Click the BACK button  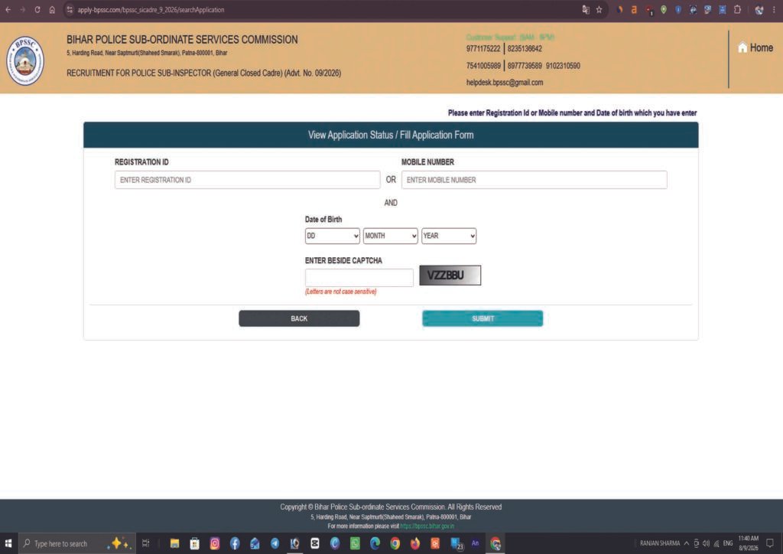click(x=299, y=318)
